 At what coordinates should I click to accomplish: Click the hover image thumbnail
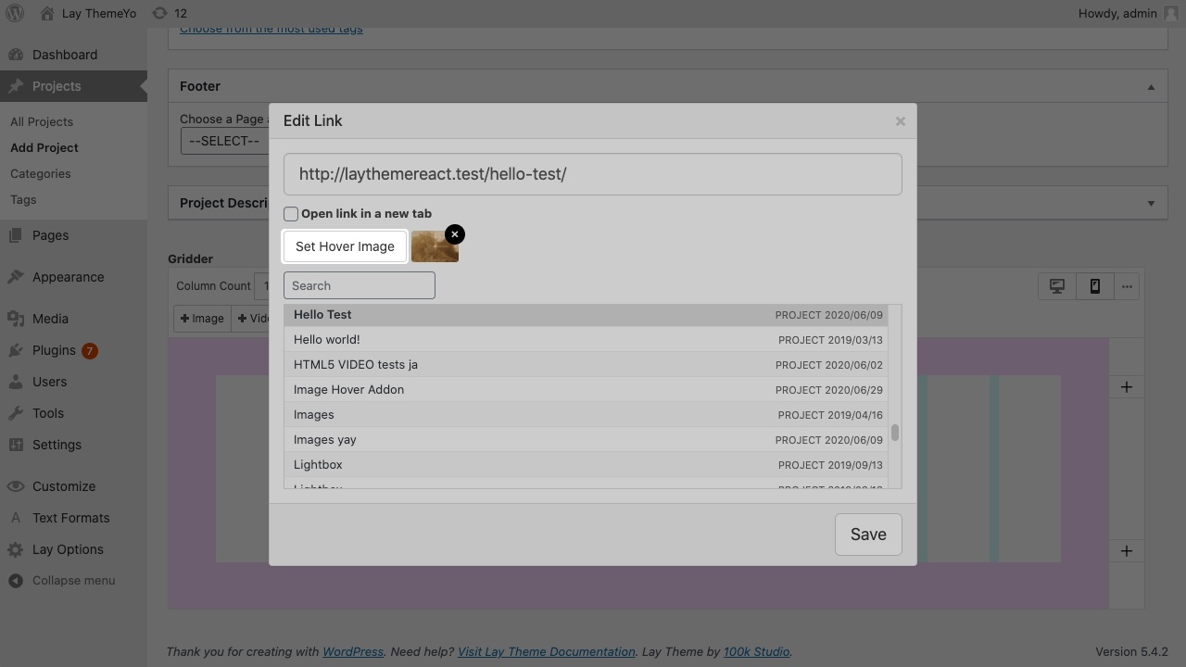coord(435,247)
